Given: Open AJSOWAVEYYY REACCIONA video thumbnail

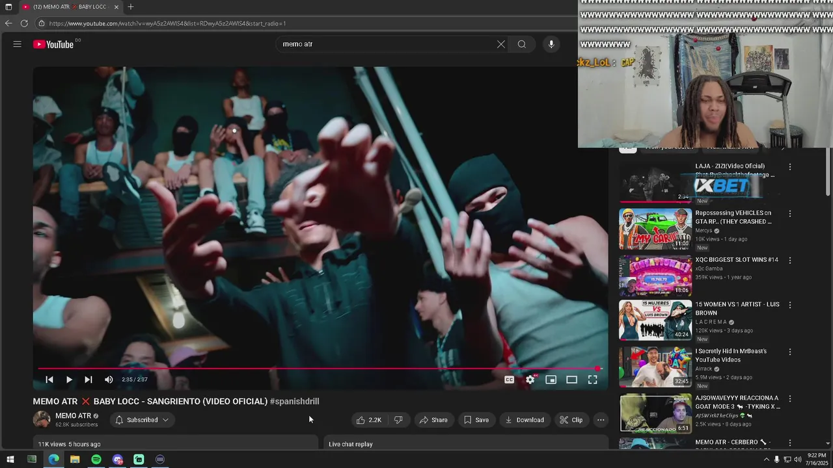Looking at the screenshot, I should click(x=655, y=413).
